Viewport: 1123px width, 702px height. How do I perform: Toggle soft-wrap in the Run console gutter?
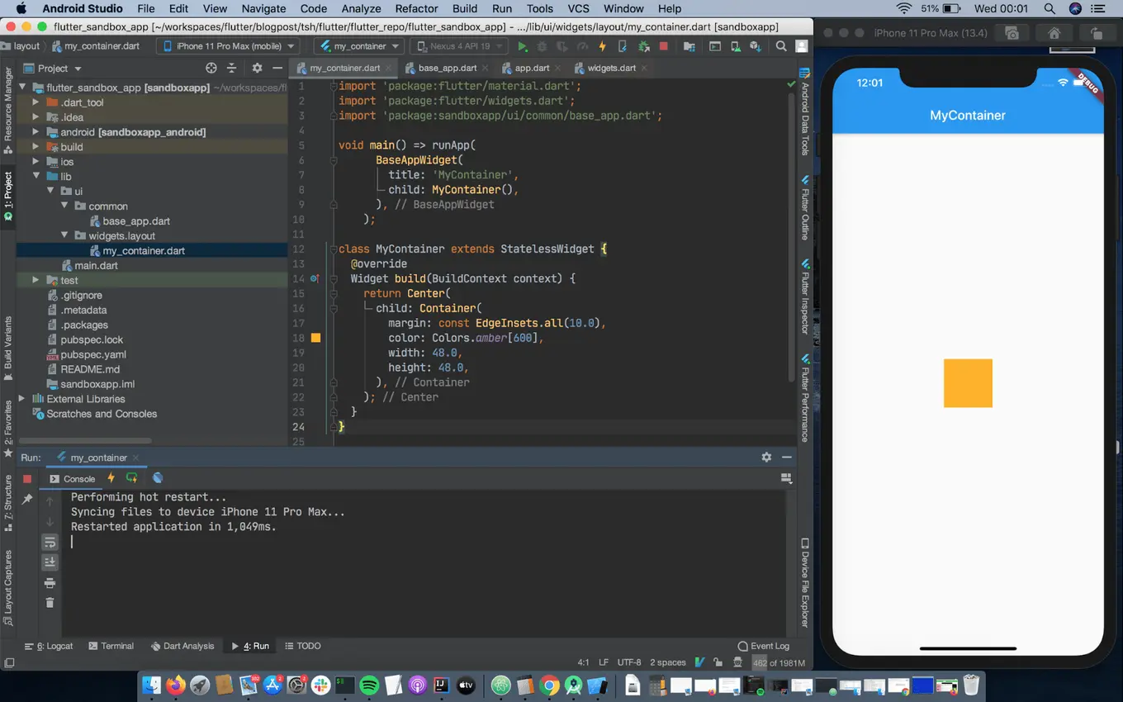point(50,541)
